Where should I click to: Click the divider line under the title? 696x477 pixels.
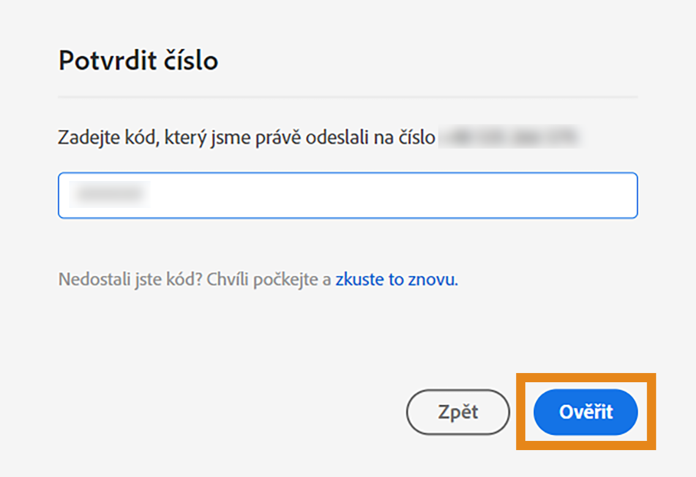348,94
